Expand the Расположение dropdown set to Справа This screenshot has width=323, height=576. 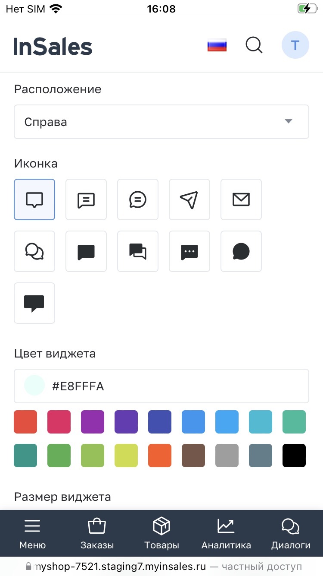coord(161,122)
